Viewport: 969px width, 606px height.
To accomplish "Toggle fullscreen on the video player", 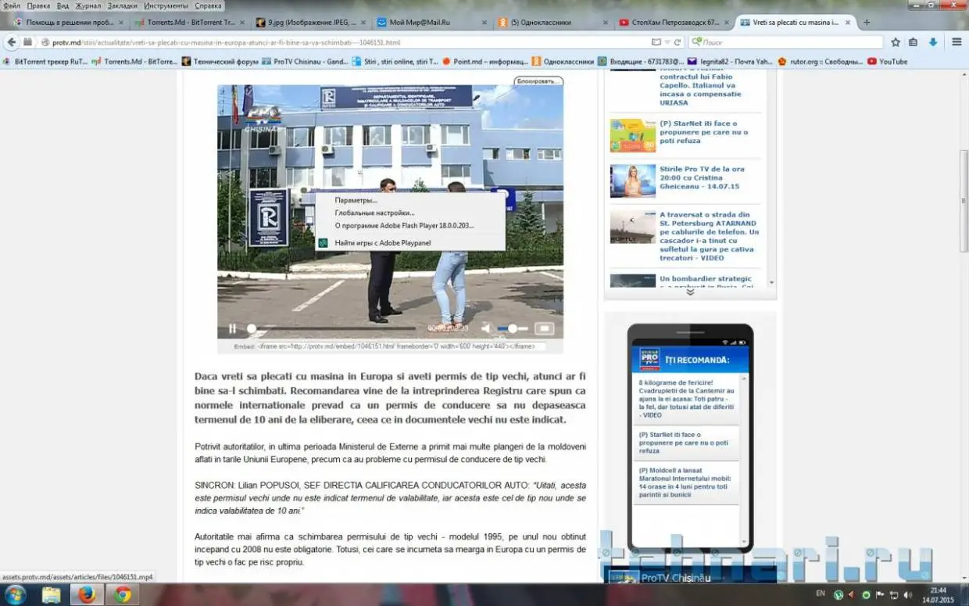I will [x=544, y=328].
